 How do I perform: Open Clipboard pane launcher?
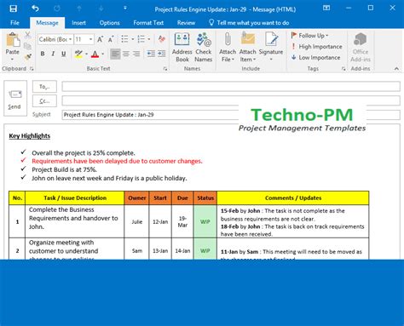32,69
